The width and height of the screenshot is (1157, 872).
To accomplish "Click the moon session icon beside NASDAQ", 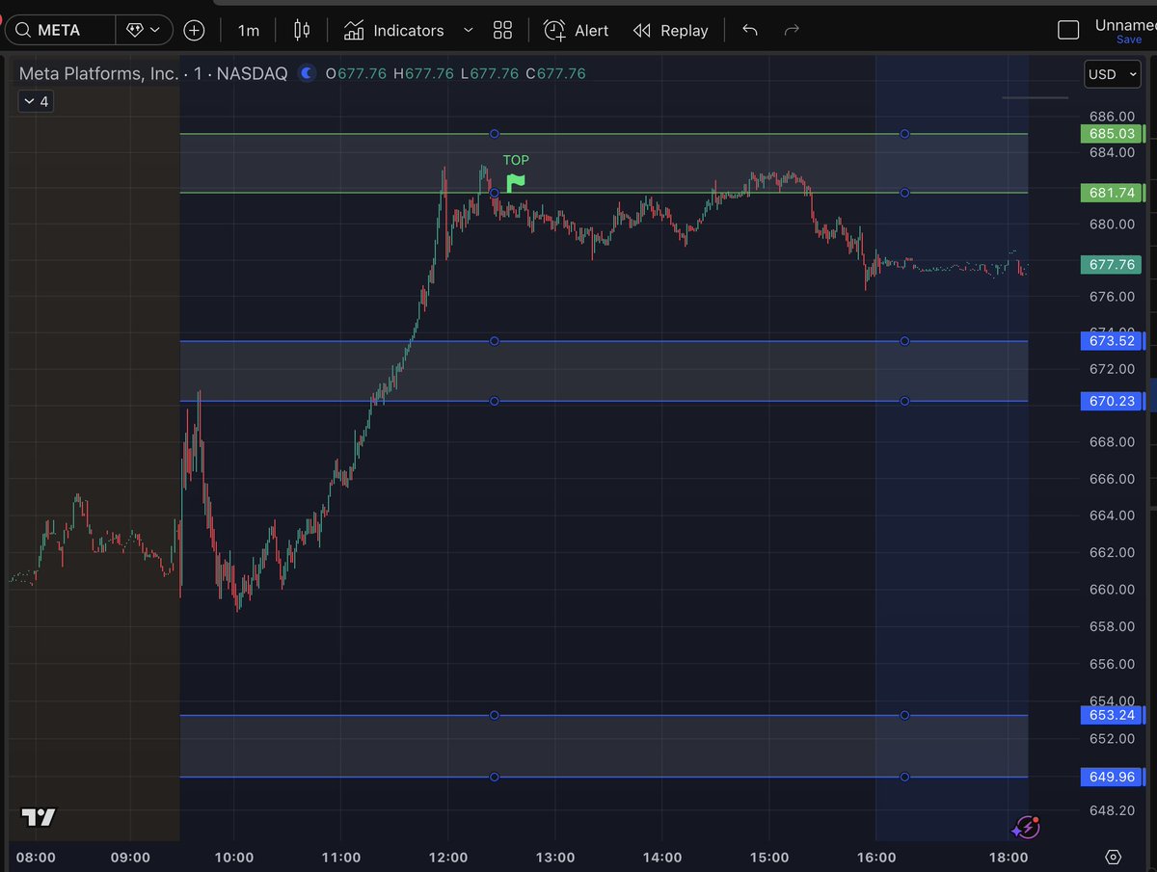I will click(x=307, y=73).
